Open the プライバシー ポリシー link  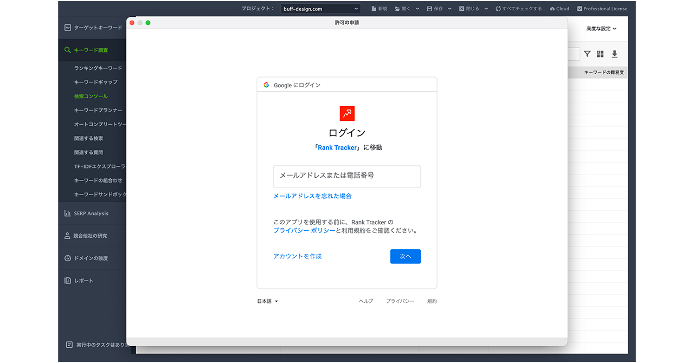[x=304, y=230]
